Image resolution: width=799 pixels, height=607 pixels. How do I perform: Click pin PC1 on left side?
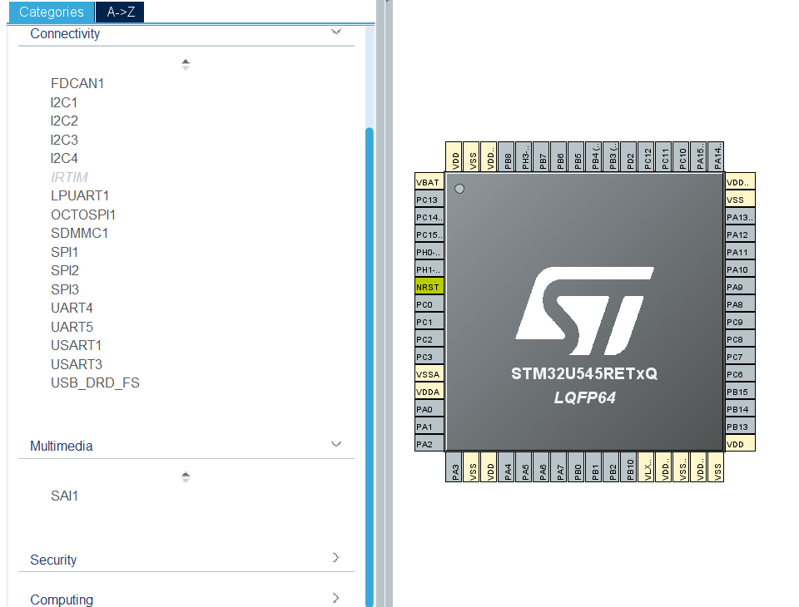pos(429,322)
